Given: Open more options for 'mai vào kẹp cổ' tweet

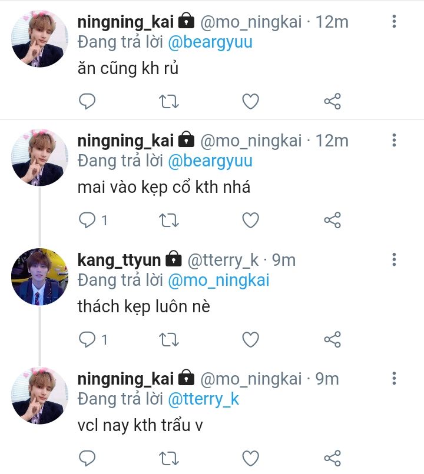Looking at the screenshot, I should point(394,141).
